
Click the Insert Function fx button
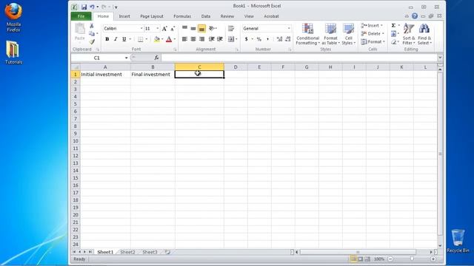pyautogui.click(x=156, y=58)
